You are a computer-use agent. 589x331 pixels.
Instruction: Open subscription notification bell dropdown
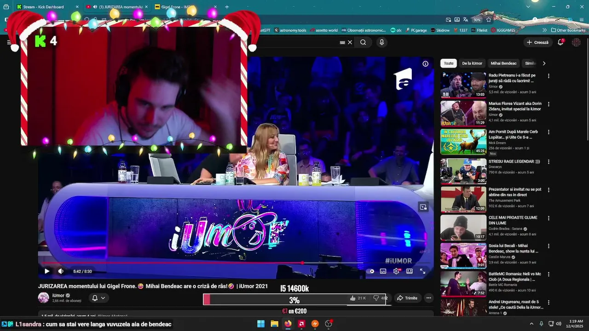coord(98,298)
